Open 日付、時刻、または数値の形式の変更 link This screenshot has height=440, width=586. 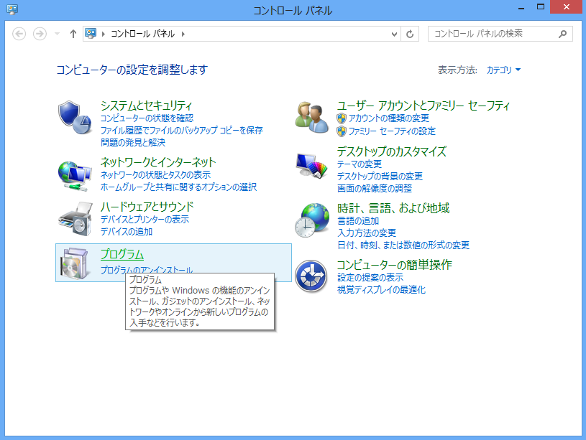click(x=403, y=245)
